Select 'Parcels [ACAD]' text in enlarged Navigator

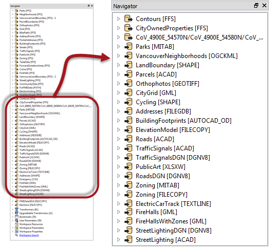(x=156, y=74)
